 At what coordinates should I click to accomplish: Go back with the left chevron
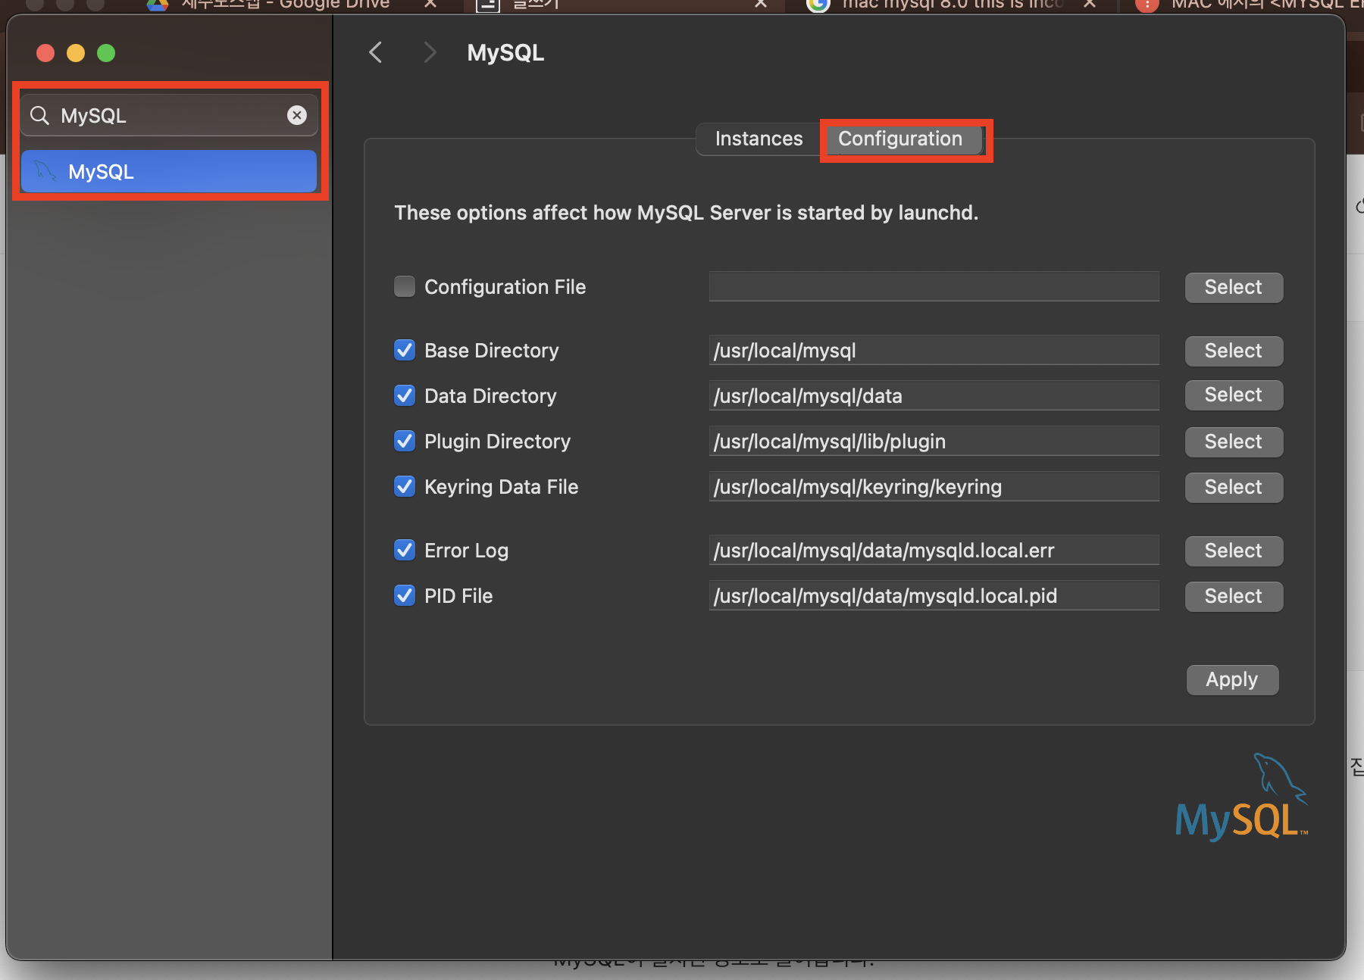(x=375, y=52)
